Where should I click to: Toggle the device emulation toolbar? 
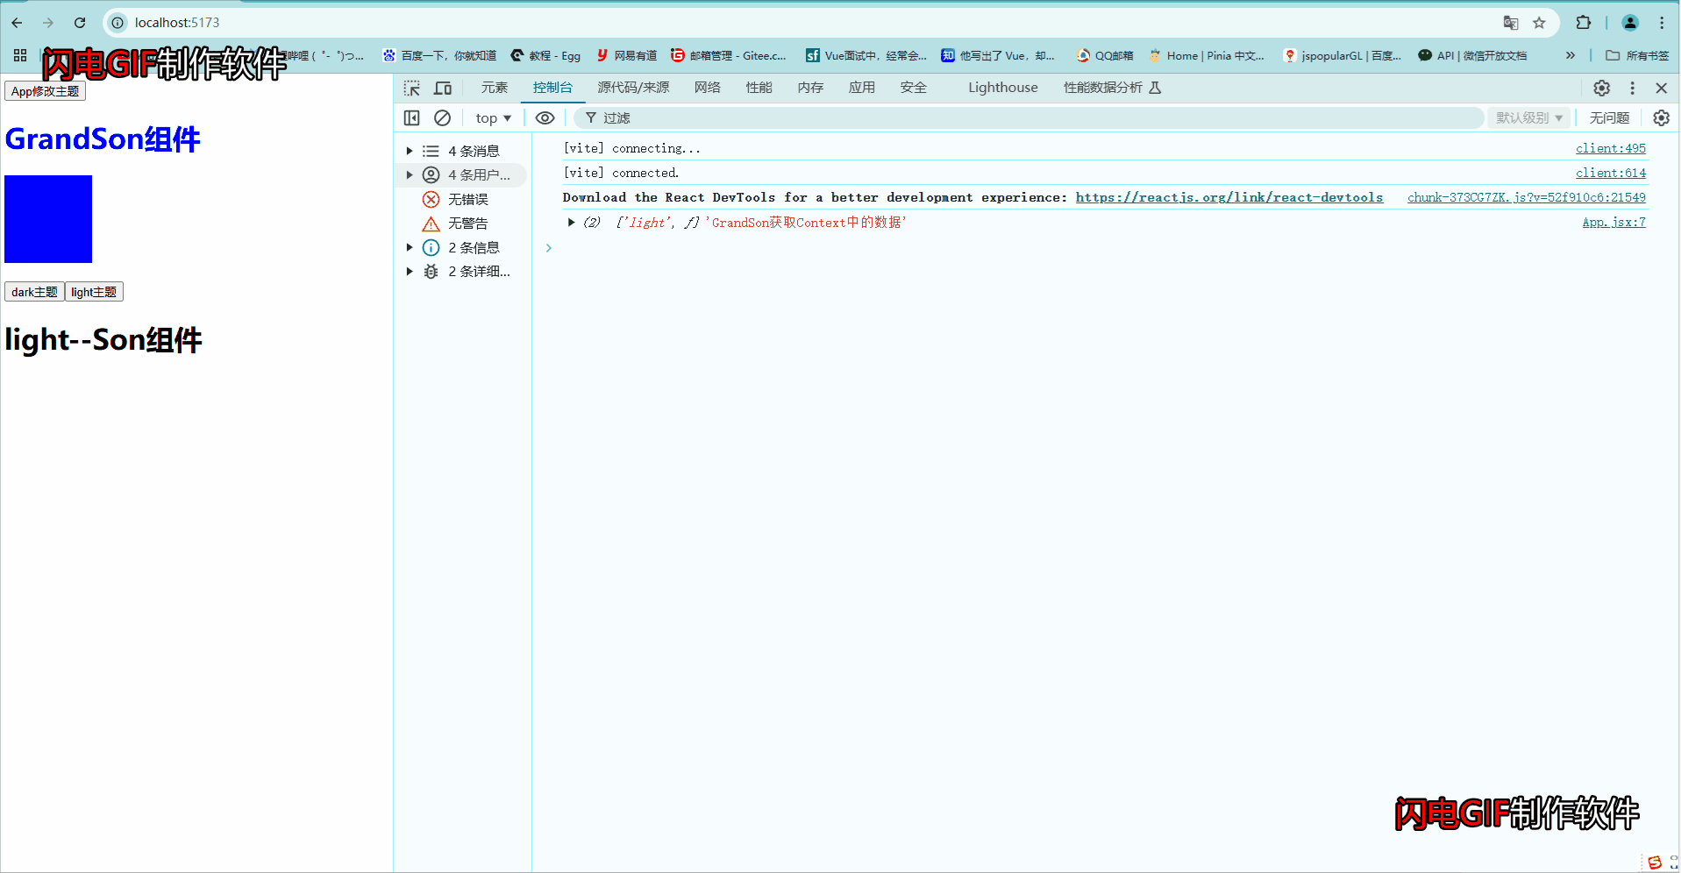(443, 88)
